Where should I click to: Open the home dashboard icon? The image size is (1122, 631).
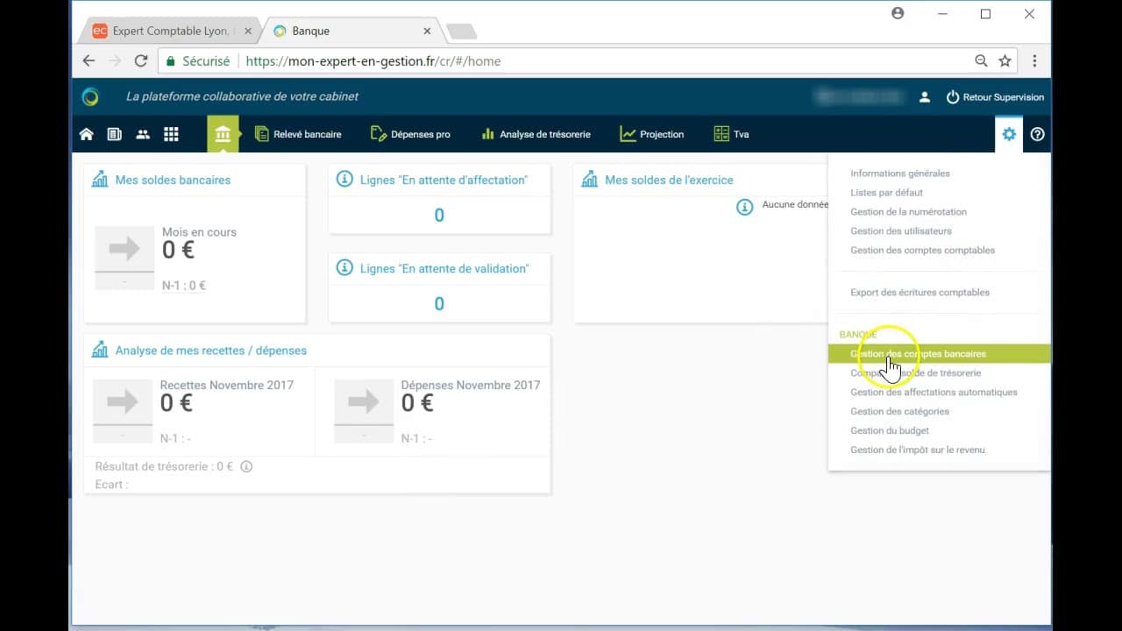86,134
